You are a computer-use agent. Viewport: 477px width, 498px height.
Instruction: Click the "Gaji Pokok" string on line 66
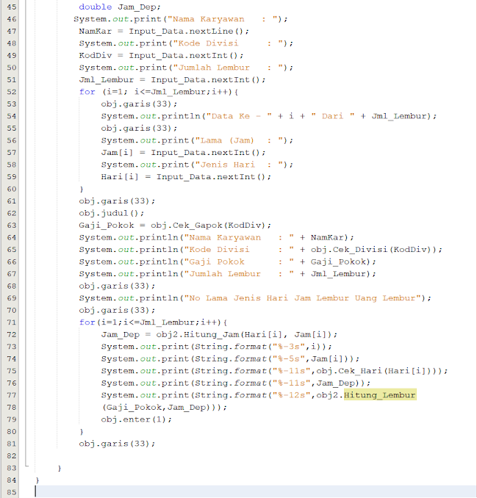pyautogui.click(x=240, y=261)
